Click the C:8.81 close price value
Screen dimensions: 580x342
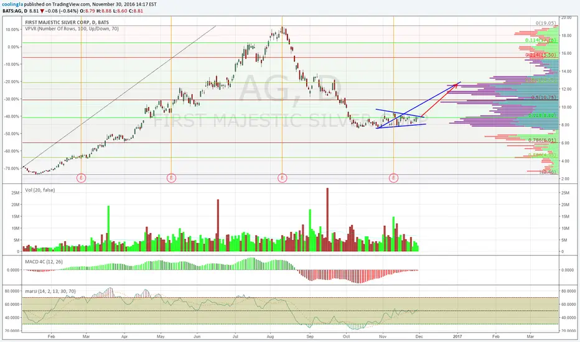pyautogui.click(x=136, y=11)
